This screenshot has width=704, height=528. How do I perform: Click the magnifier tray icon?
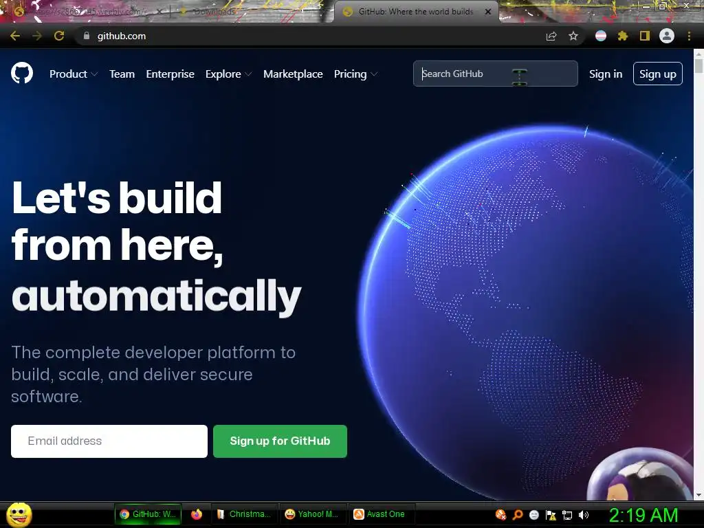[x=518, y=514]
